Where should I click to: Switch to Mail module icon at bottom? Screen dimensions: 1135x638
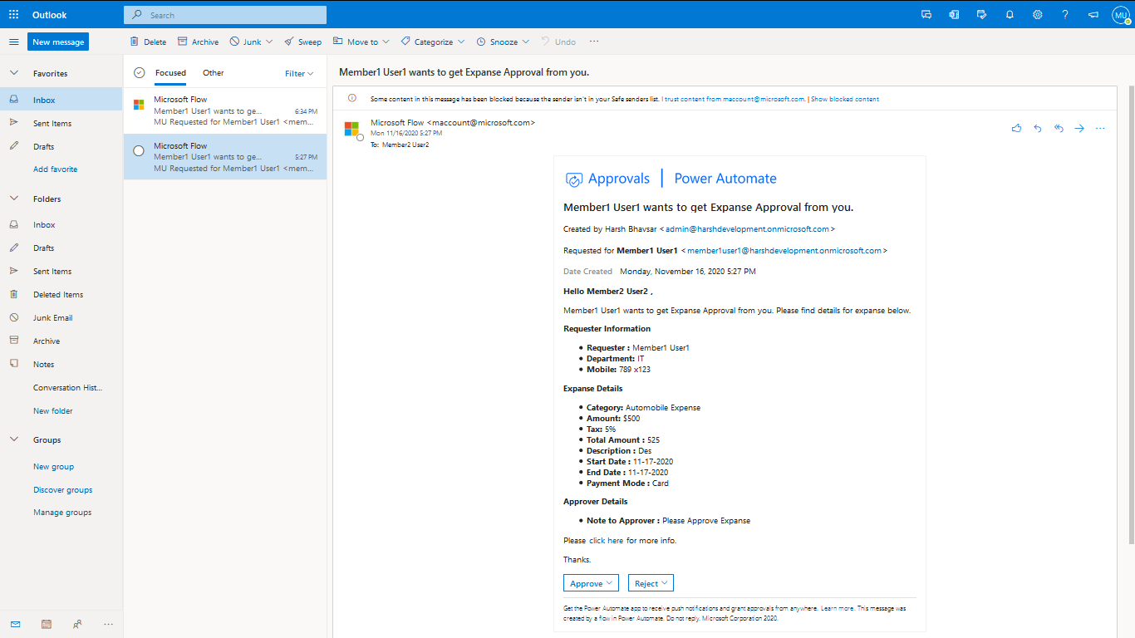15,624
